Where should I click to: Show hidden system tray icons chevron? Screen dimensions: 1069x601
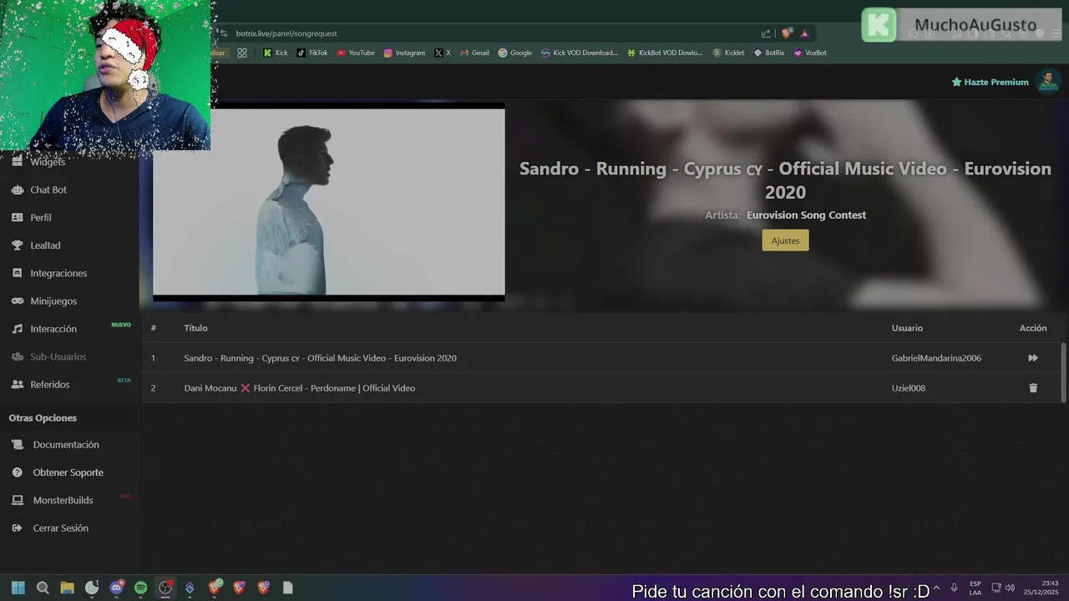coord(936,588)
